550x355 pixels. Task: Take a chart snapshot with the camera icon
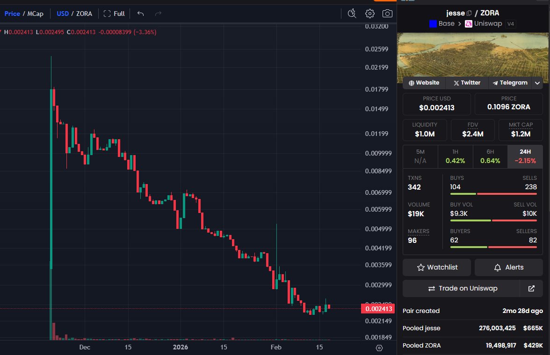[387, 14]
